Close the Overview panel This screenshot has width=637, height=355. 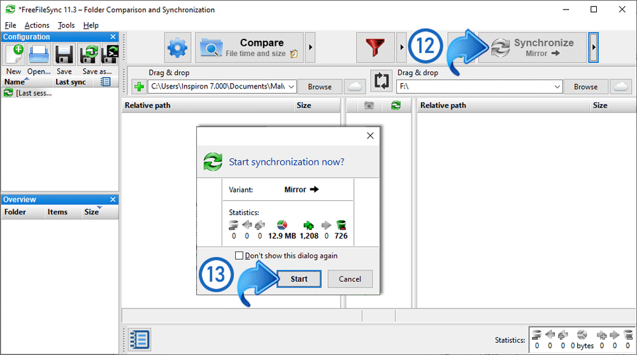(x=113, y=200)
